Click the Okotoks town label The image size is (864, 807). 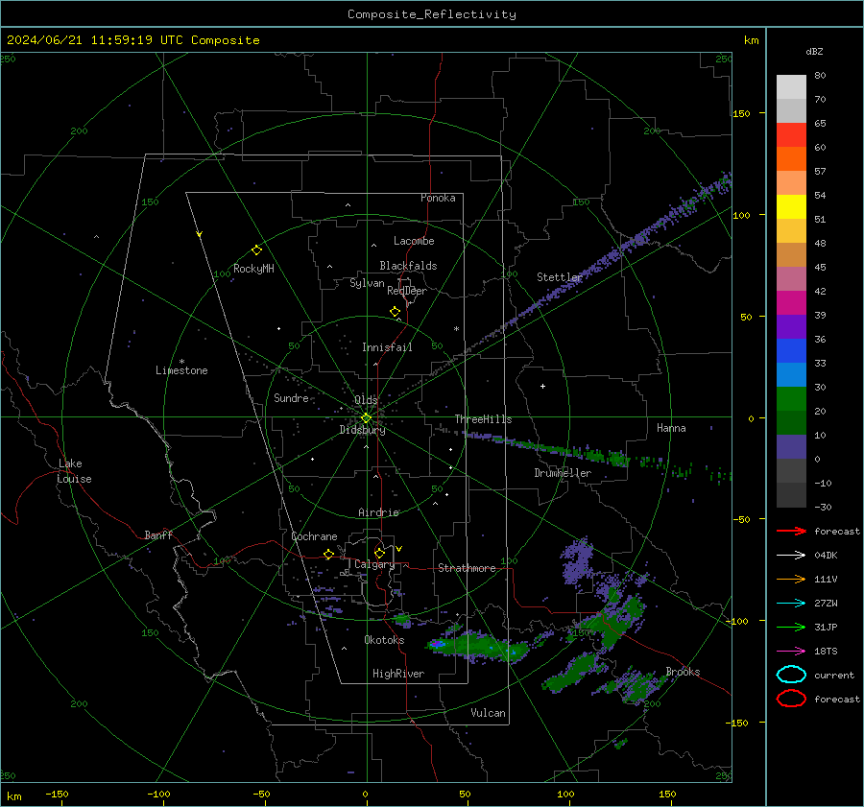[384, 640]
